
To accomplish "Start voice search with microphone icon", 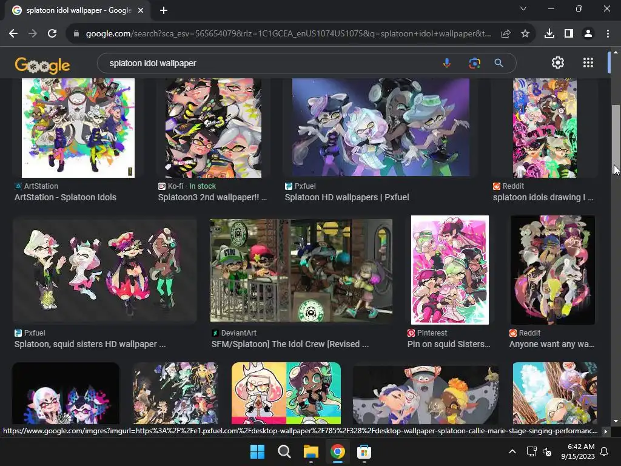I will tap(447, 63).
